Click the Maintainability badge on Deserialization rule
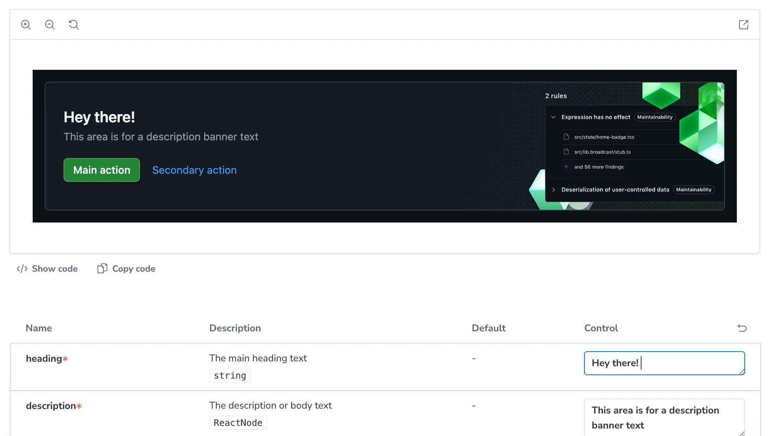Image resolution: width=771 pixels, height=436 pixels. click(693, 190)
